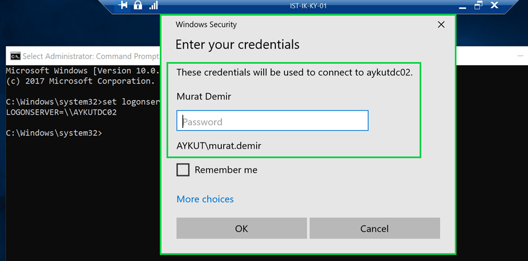528x261 pixels.
Task: Close the Windows Security dialog
Action: click(441, 25)
